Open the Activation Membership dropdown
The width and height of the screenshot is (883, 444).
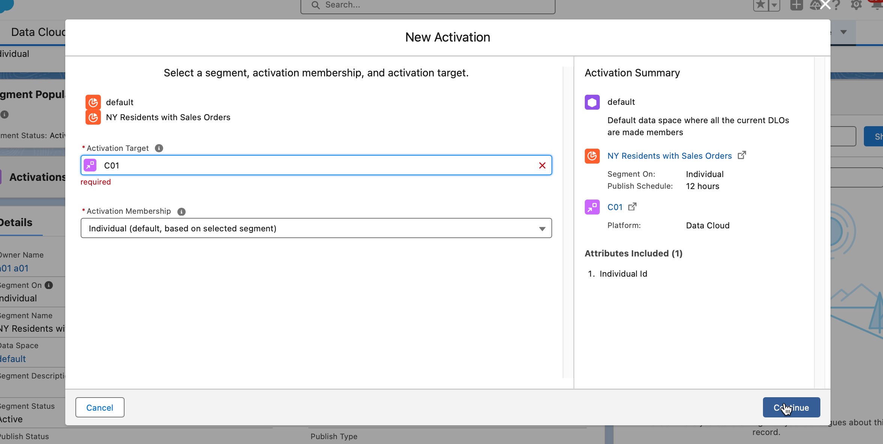(316, 228)
